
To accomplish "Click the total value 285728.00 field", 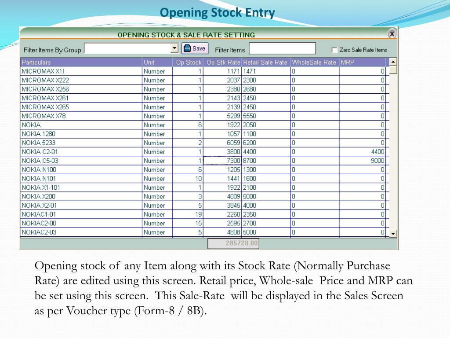I will (x=233, y=243).
